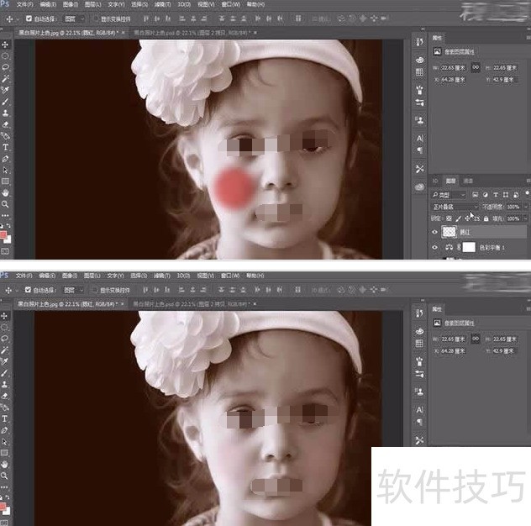
Task: Select the Brush tool in lower screenshot
Action: click(5, 373)
